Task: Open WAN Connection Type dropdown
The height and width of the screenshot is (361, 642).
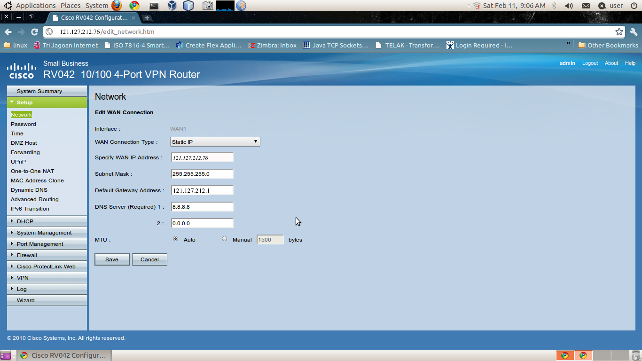Action: (215, 142)
